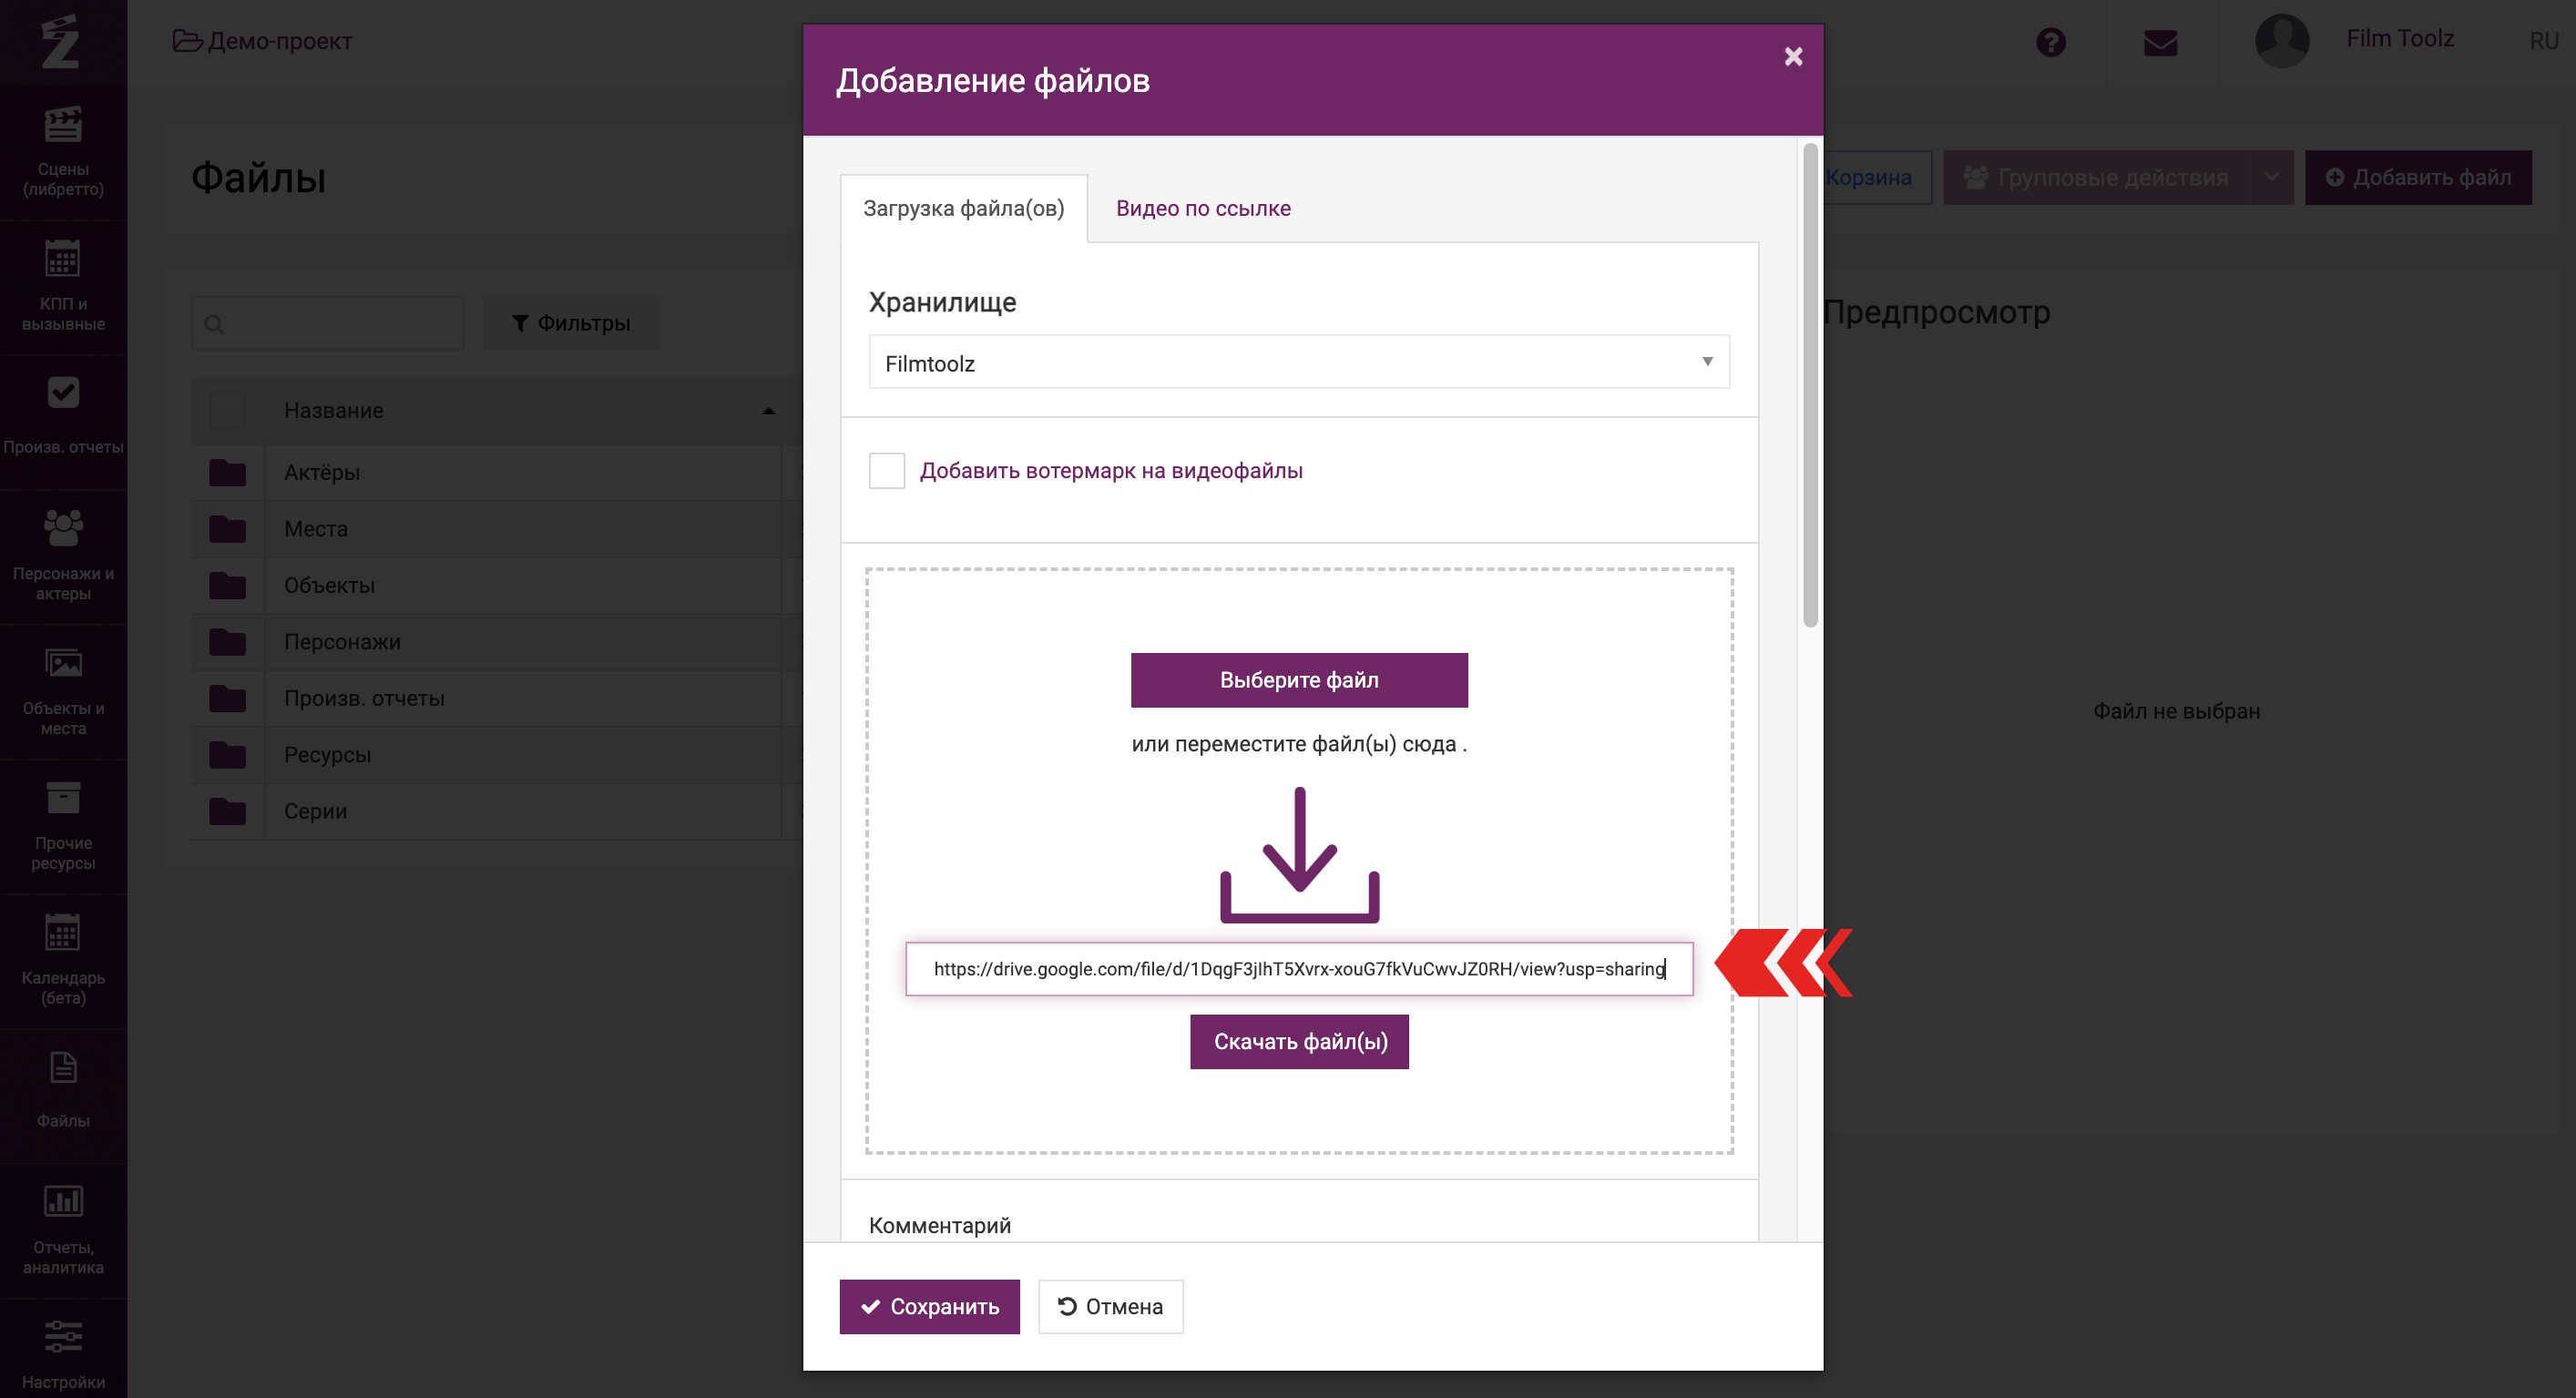Image resolution: width=2576 pixels, height=1398 pixels.
Task: Click the Filmtoolz Z logo
Action: pyautogui.click(x=60, y=41)
